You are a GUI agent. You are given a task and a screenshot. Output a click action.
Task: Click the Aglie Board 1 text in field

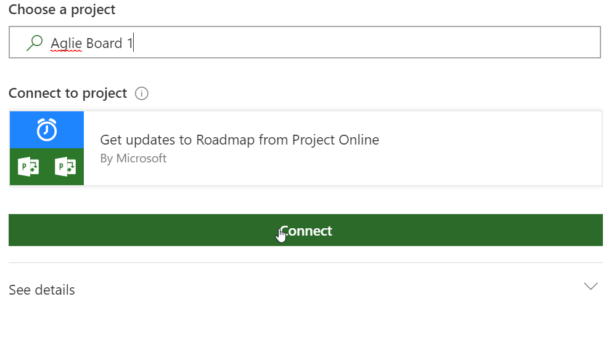tap(92, 43)
